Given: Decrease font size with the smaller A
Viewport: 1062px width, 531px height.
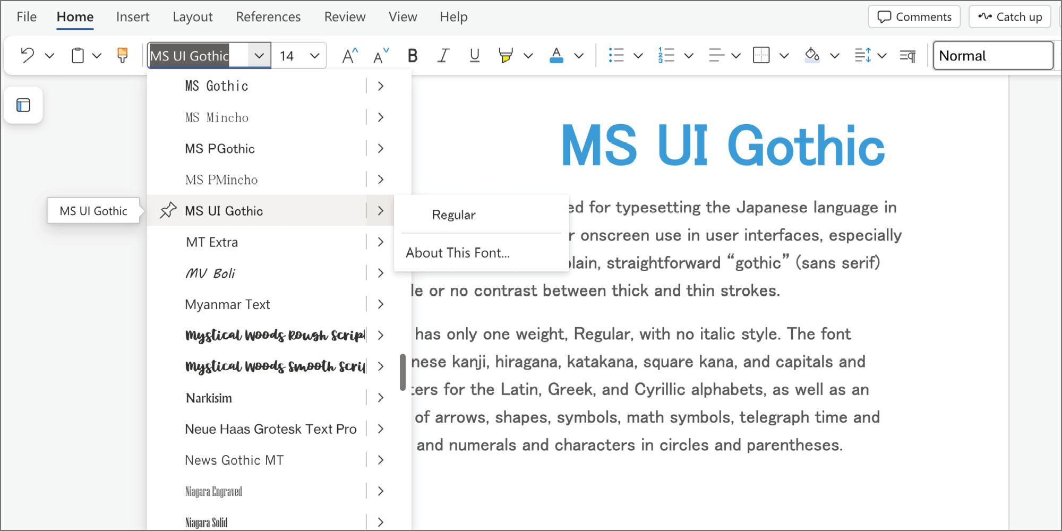Looking at the screenshot, I should click(x=381, y=55).
